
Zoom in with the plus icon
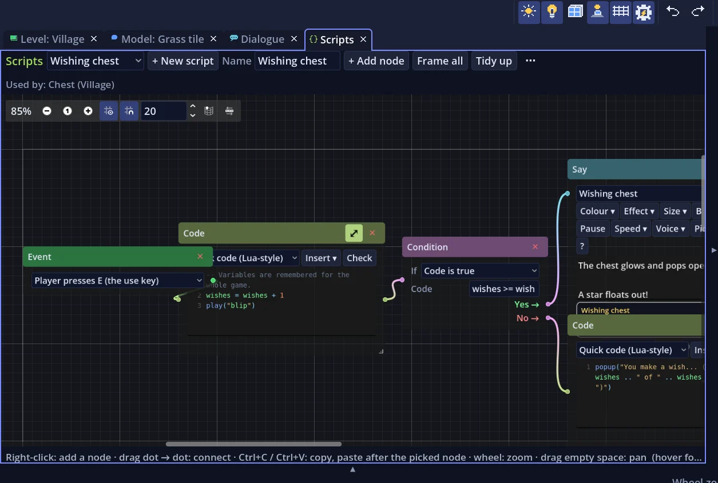tap(88, 111)
